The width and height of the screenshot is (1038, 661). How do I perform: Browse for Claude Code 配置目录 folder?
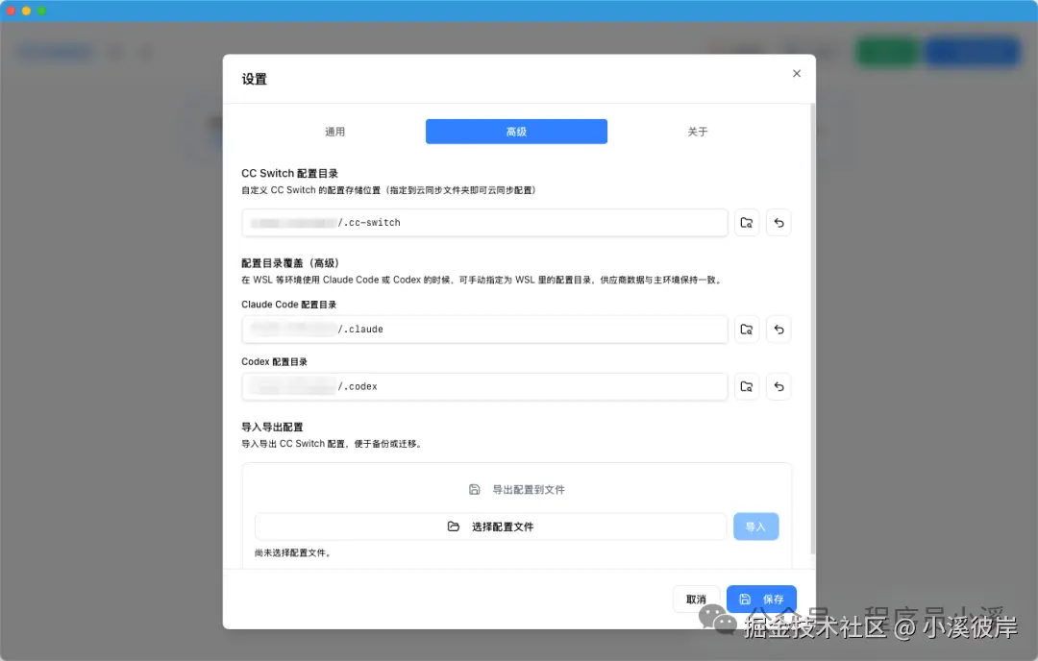tap(747, 329)
